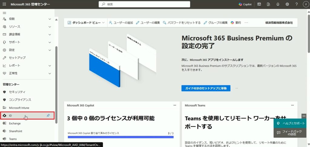The width and height of the screenshot is (310, 147).
Task: Click 横浜情報機器株式会社 organization name
Action: tap(279, 23)
